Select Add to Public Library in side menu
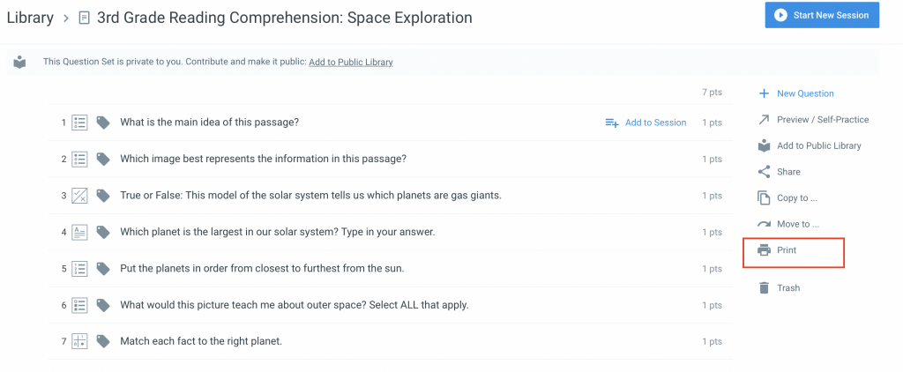 pos(818,145)
